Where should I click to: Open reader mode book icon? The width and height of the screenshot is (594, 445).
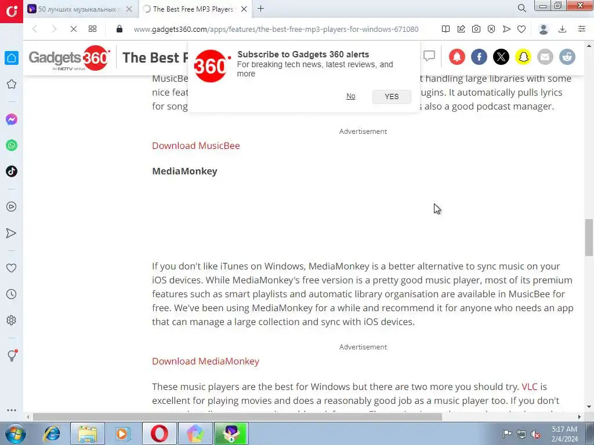[x=446, y=29]
